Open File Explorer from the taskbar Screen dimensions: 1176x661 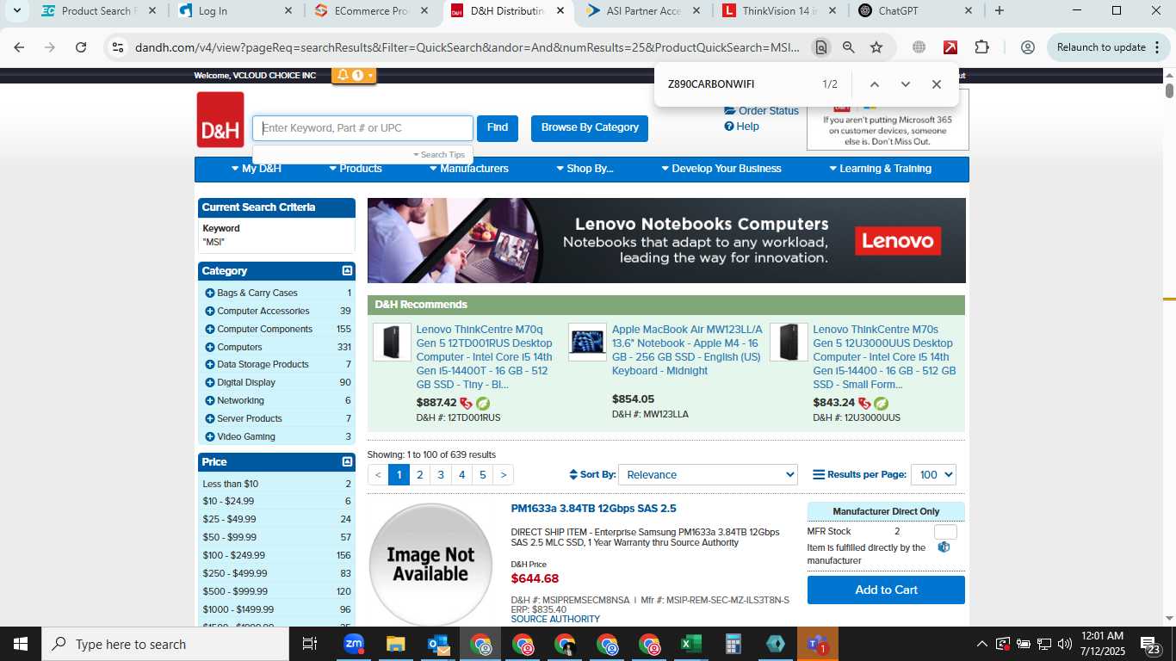click(396, 644)
